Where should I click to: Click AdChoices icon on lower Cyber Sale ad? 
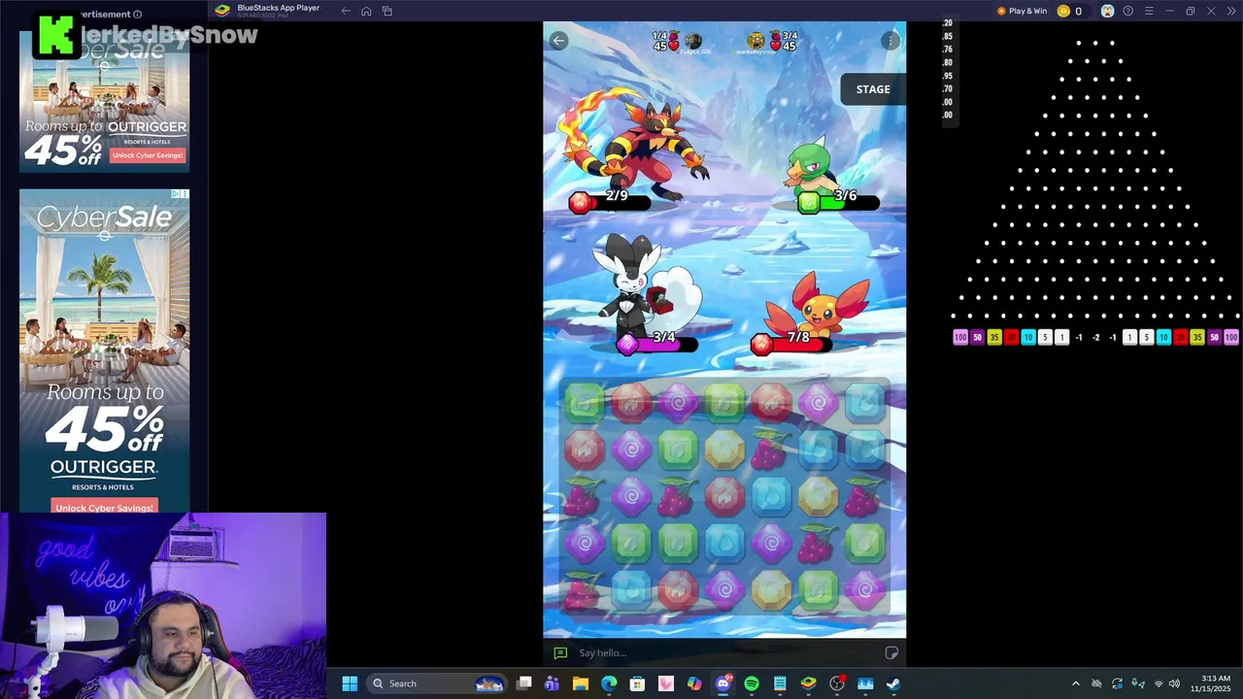(180, 194)
